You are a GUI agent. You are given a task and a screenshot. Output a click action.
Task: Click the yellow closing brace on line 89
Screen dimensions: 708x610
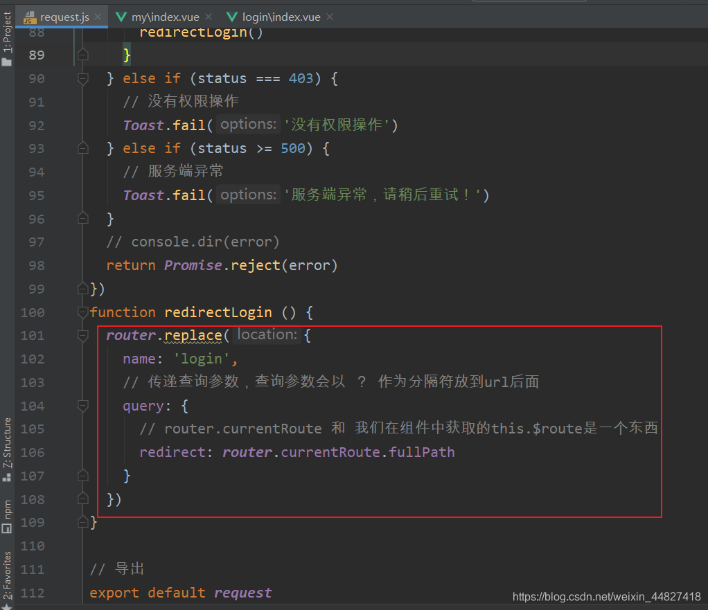click(x=127, y=55)
